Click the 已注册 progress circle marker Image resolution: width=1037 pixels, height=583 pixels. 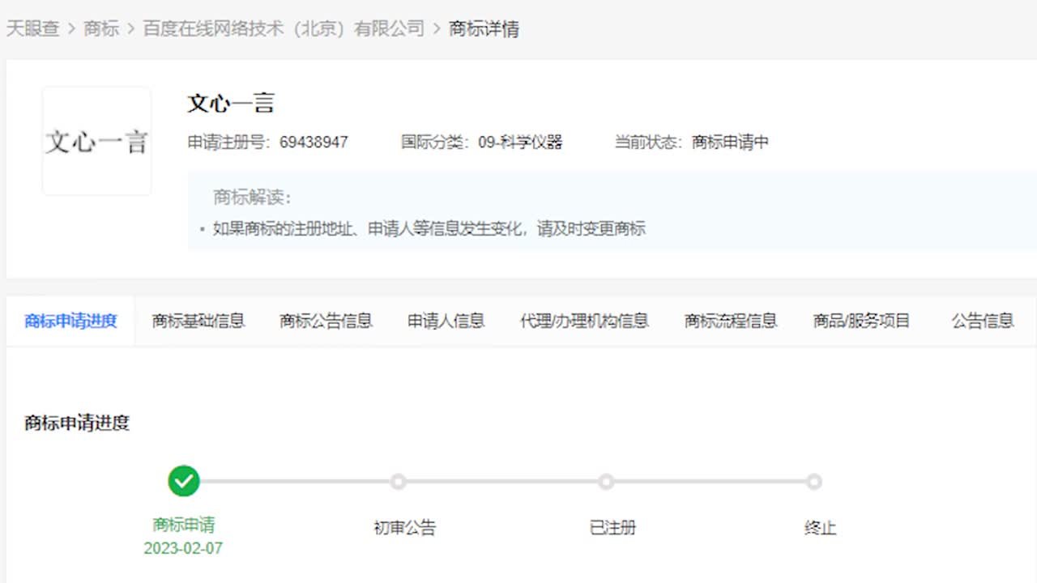pos(606,481)
